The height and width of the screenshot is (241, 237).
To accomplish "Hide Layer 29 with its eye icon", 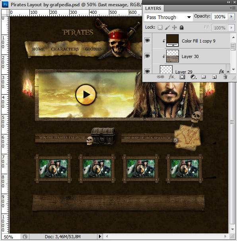I will point(147,72).
